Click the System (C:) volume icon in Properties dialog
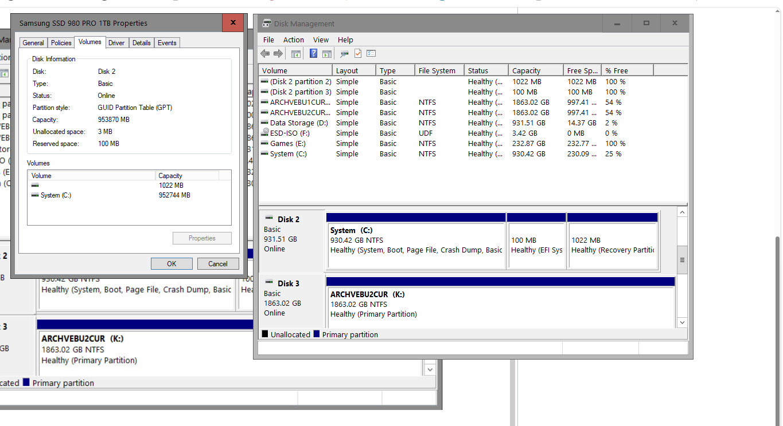 (x=35, y=195)
